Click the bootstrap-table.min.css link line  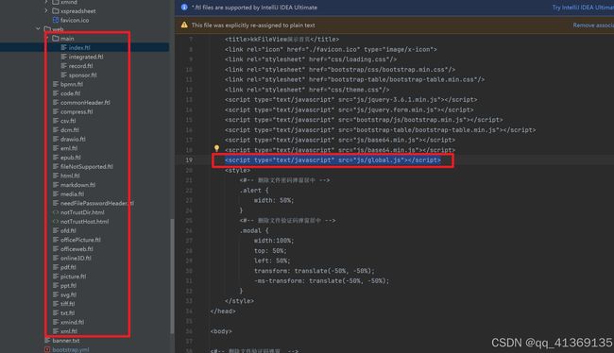(355, 79)
